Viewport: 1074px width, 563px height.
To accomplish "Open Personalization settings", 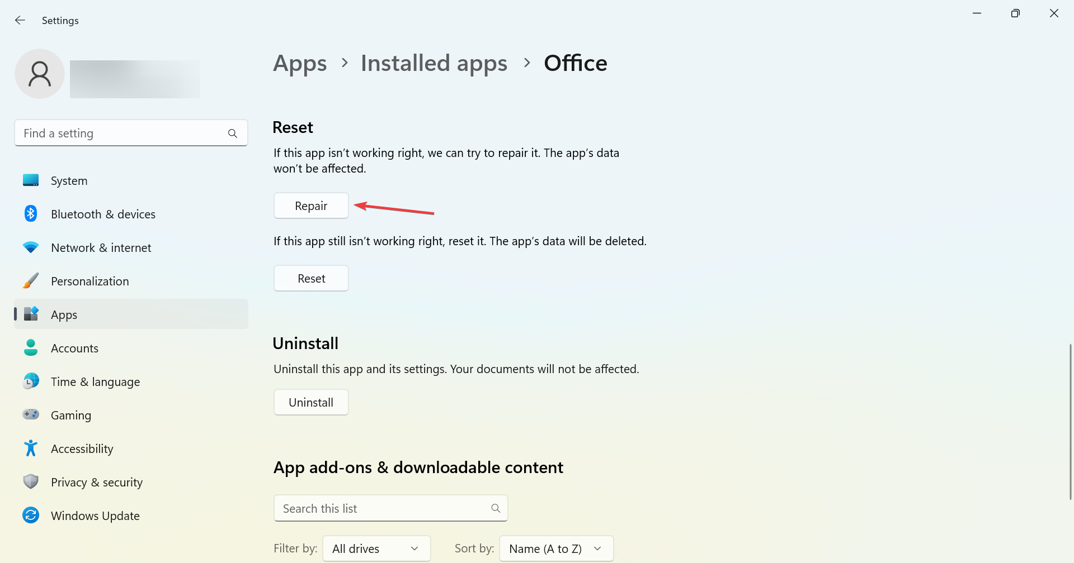I will [x=131, y=281].
